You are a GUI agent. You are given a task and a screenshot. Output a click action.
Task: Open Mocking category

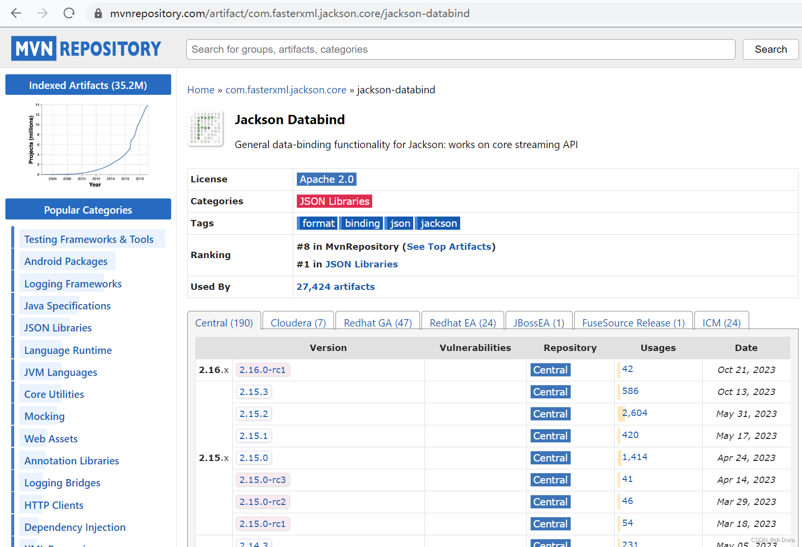[45, 416]
